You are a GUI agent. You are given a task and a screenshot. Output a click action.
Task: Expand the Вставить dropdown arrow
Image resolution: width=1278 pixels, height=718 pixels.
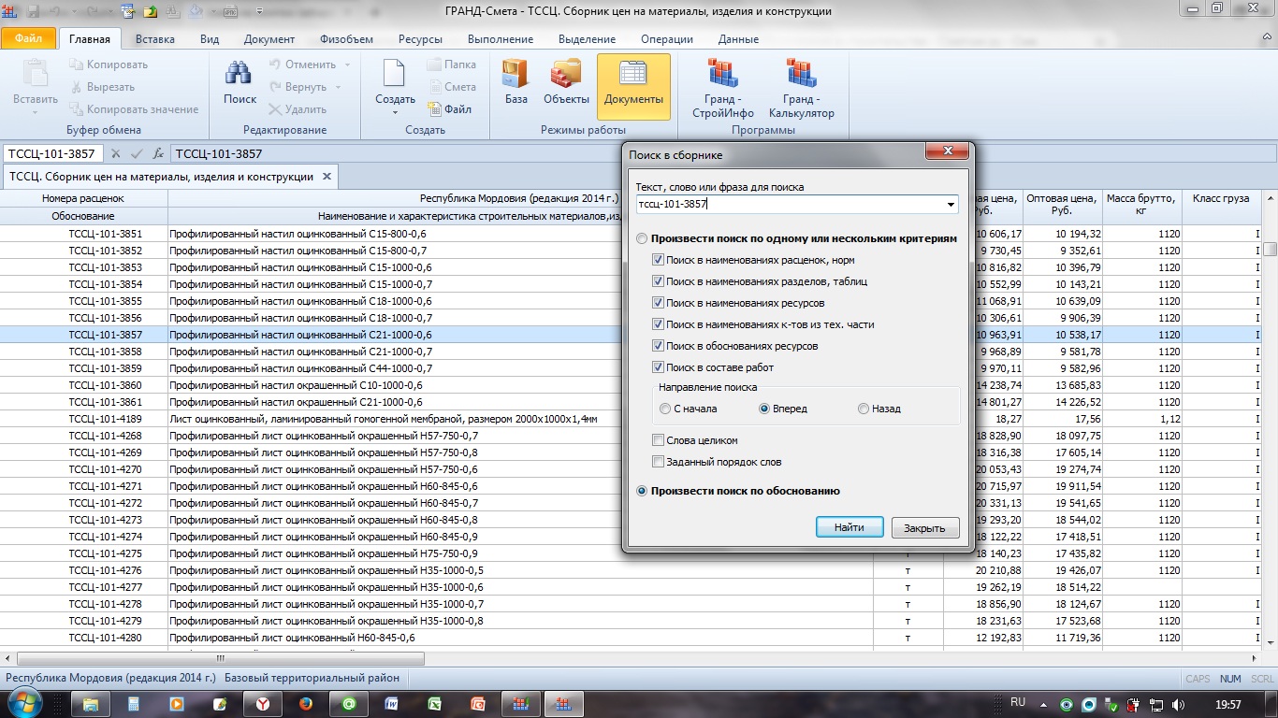pyautogui.click(x=35, y=113)
